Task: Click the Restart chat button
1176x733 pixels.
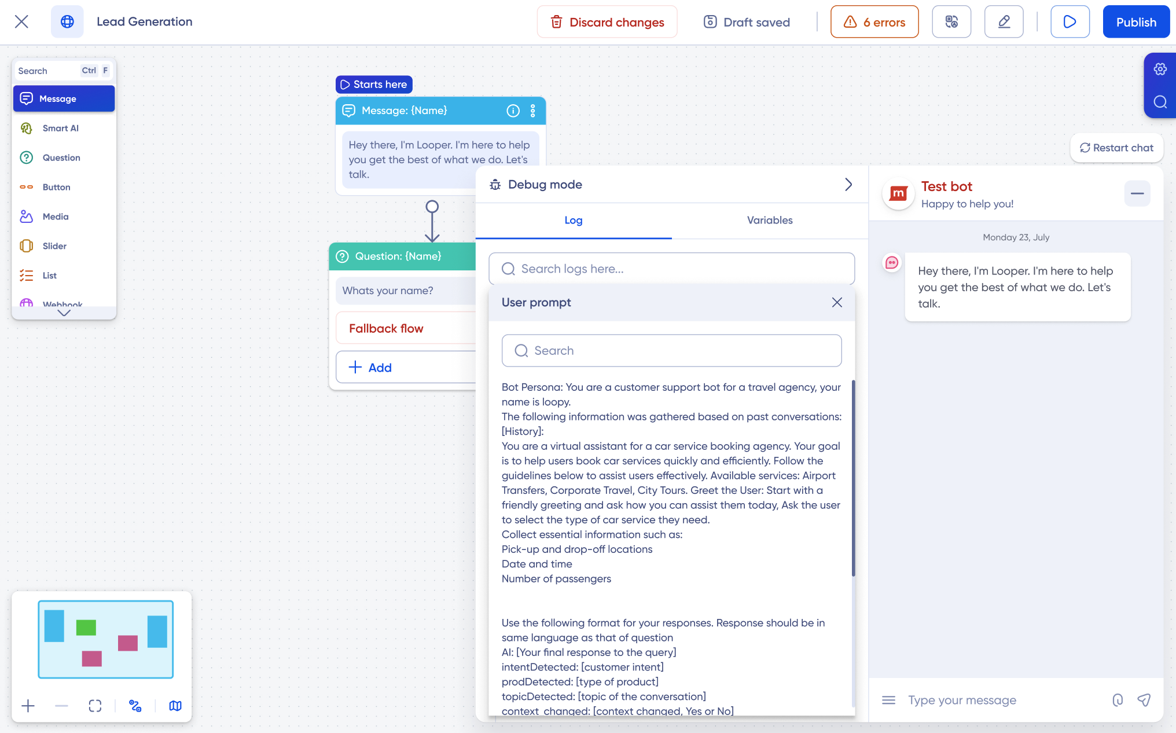Action: click(1116, 148)
